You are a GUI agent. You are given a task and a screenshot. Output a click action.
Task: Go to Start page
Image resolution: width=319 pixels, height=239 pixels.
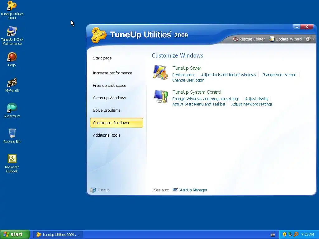point(102,58)
